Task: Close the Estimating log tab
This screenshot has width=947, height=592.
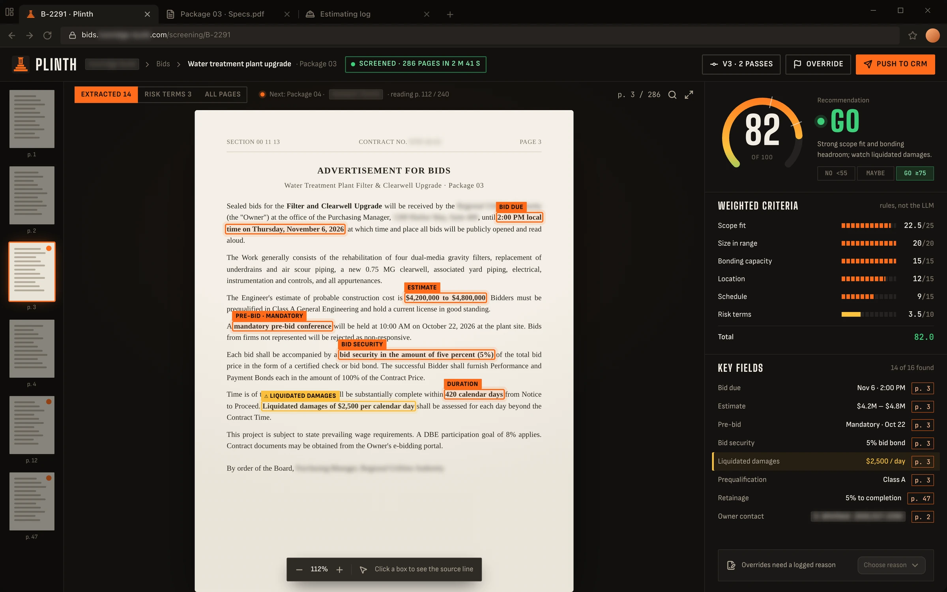Action: (x=427, y=14)
